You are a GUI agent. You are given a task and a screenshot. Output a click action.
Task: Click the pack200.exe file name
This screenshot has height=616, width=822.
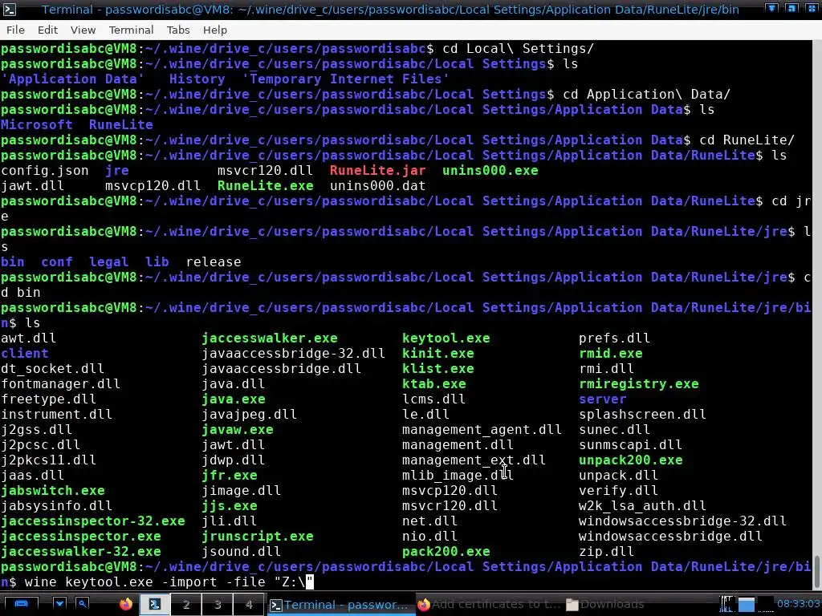tap(446, 552)
